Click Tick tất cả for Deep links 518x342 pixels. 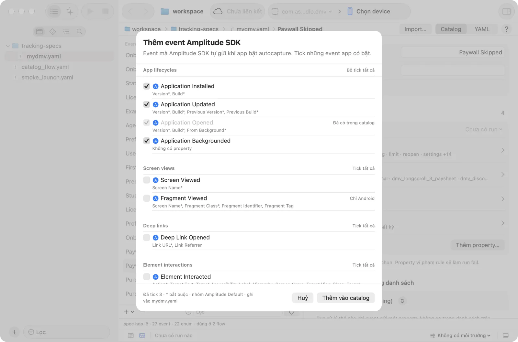coord(364,226)
